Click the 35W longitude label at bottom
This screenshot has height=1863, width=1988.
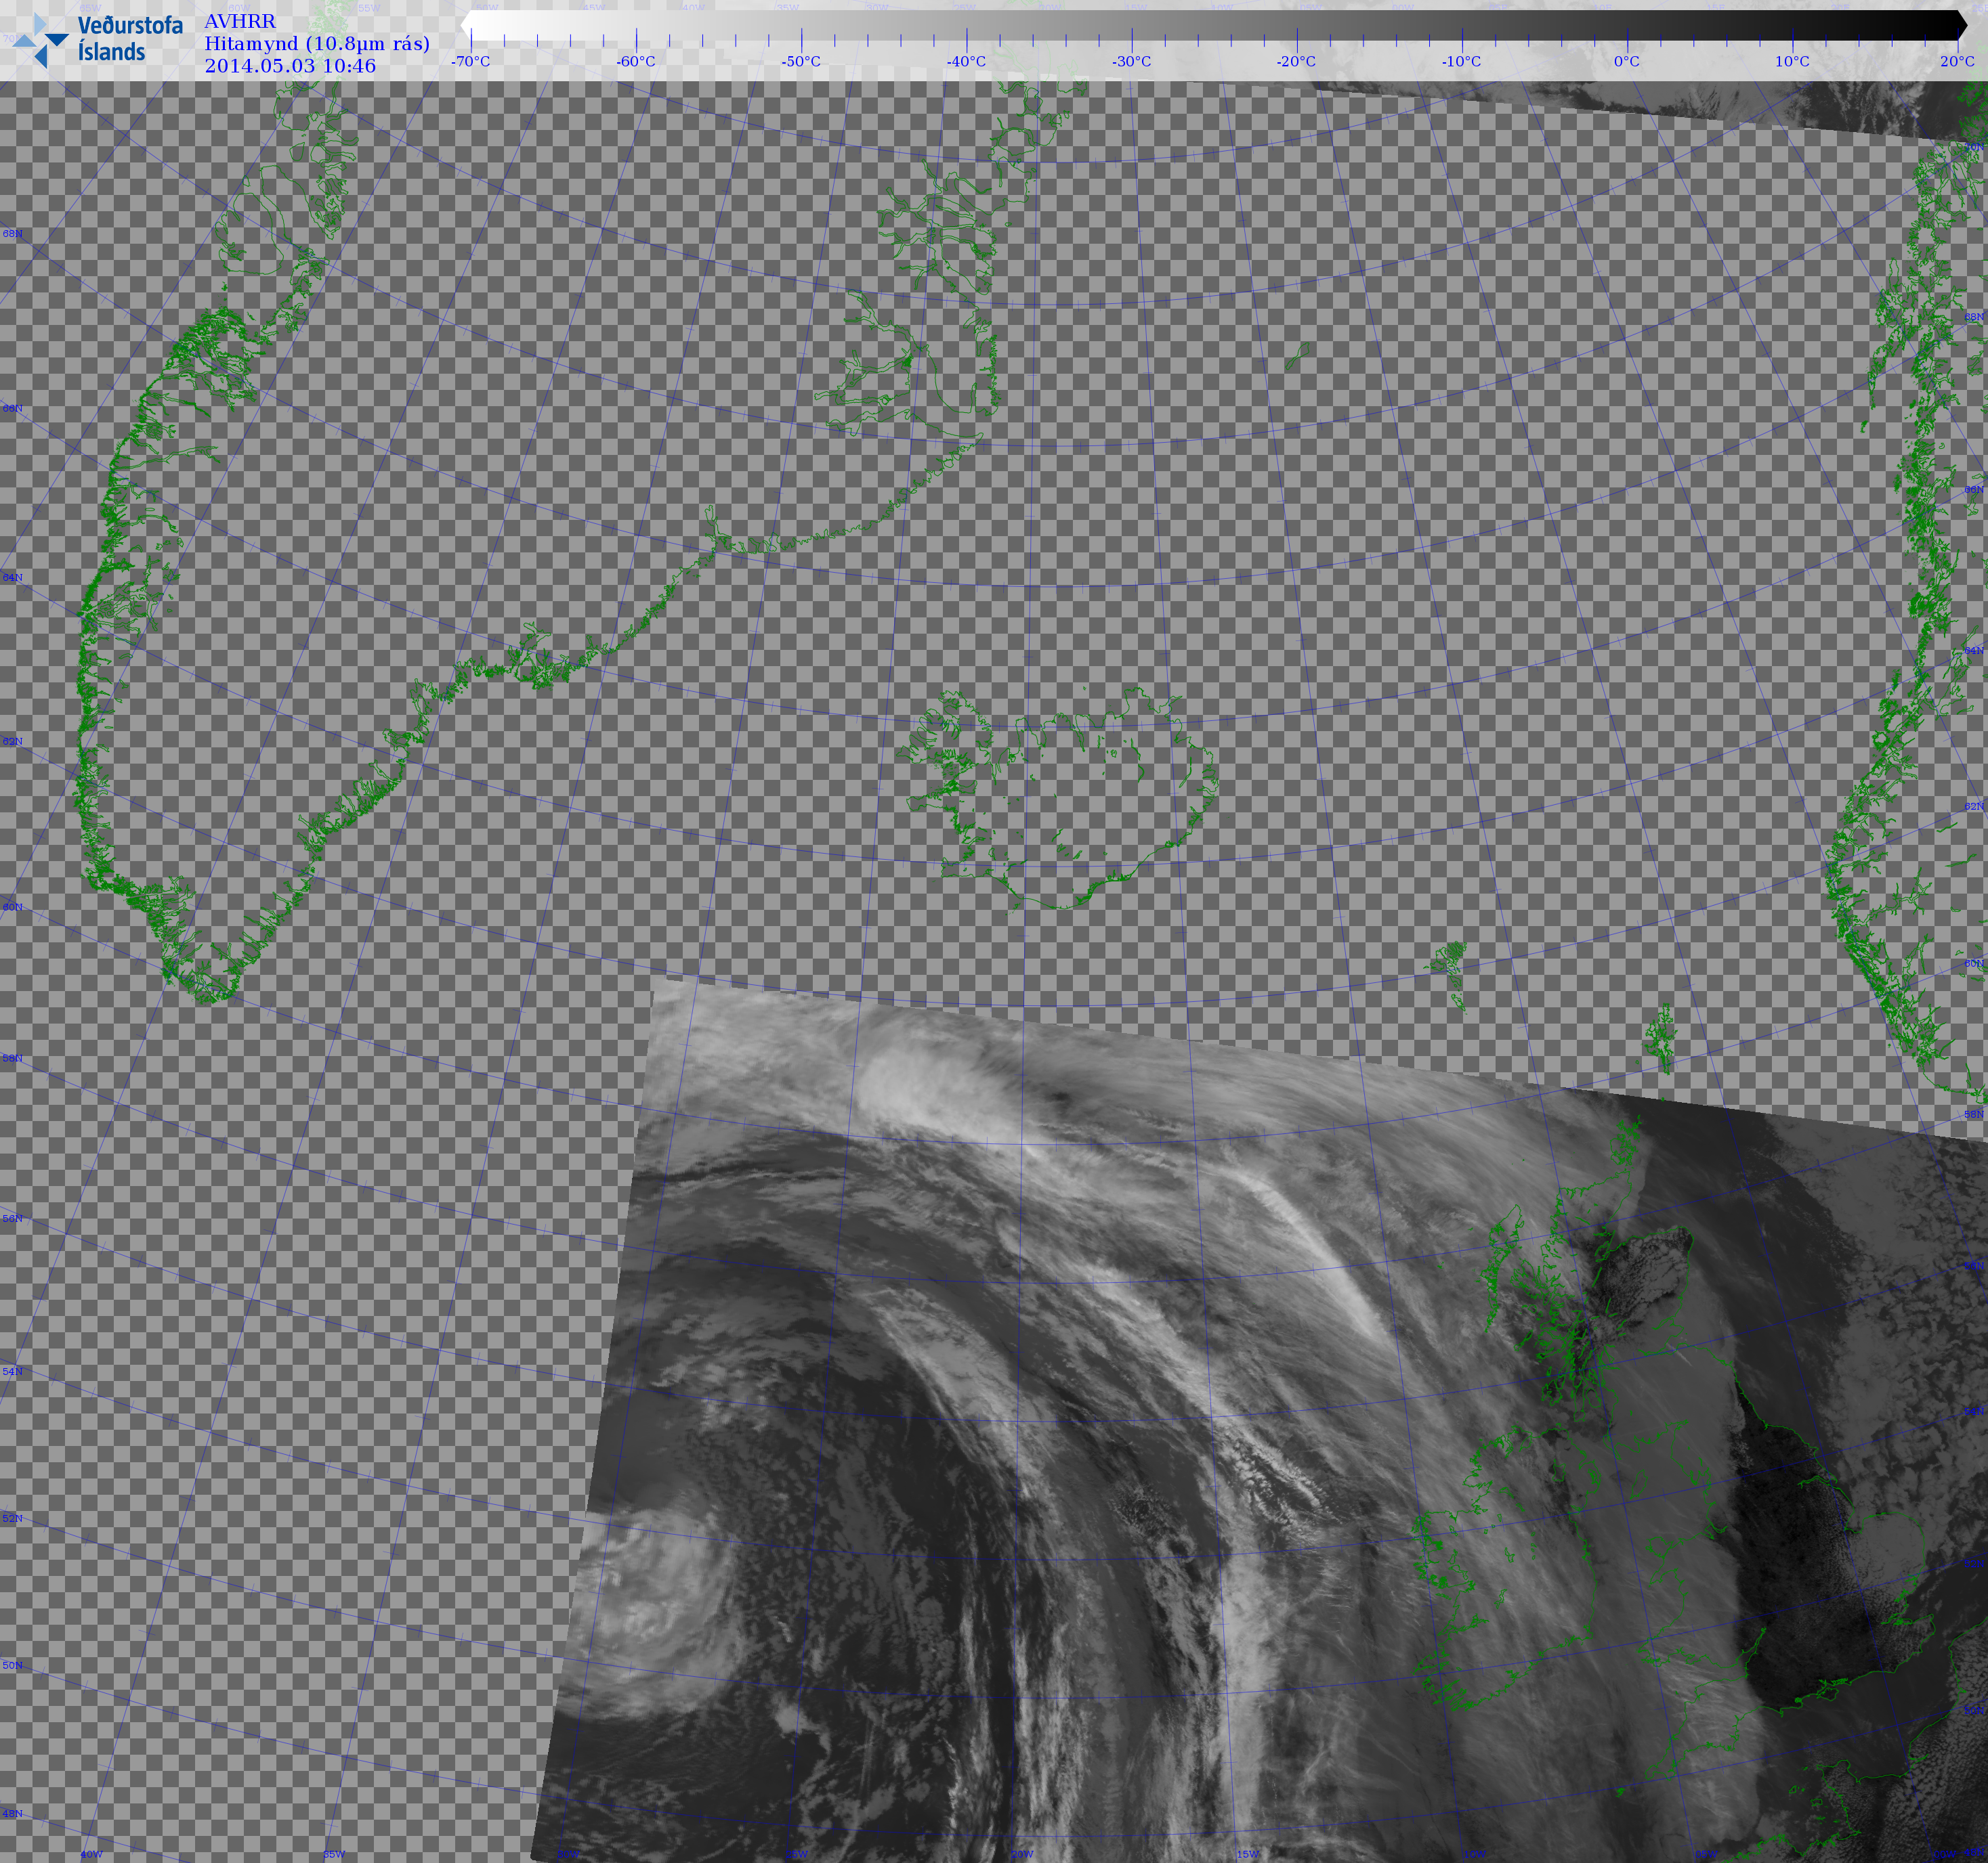pos(333,1854)
